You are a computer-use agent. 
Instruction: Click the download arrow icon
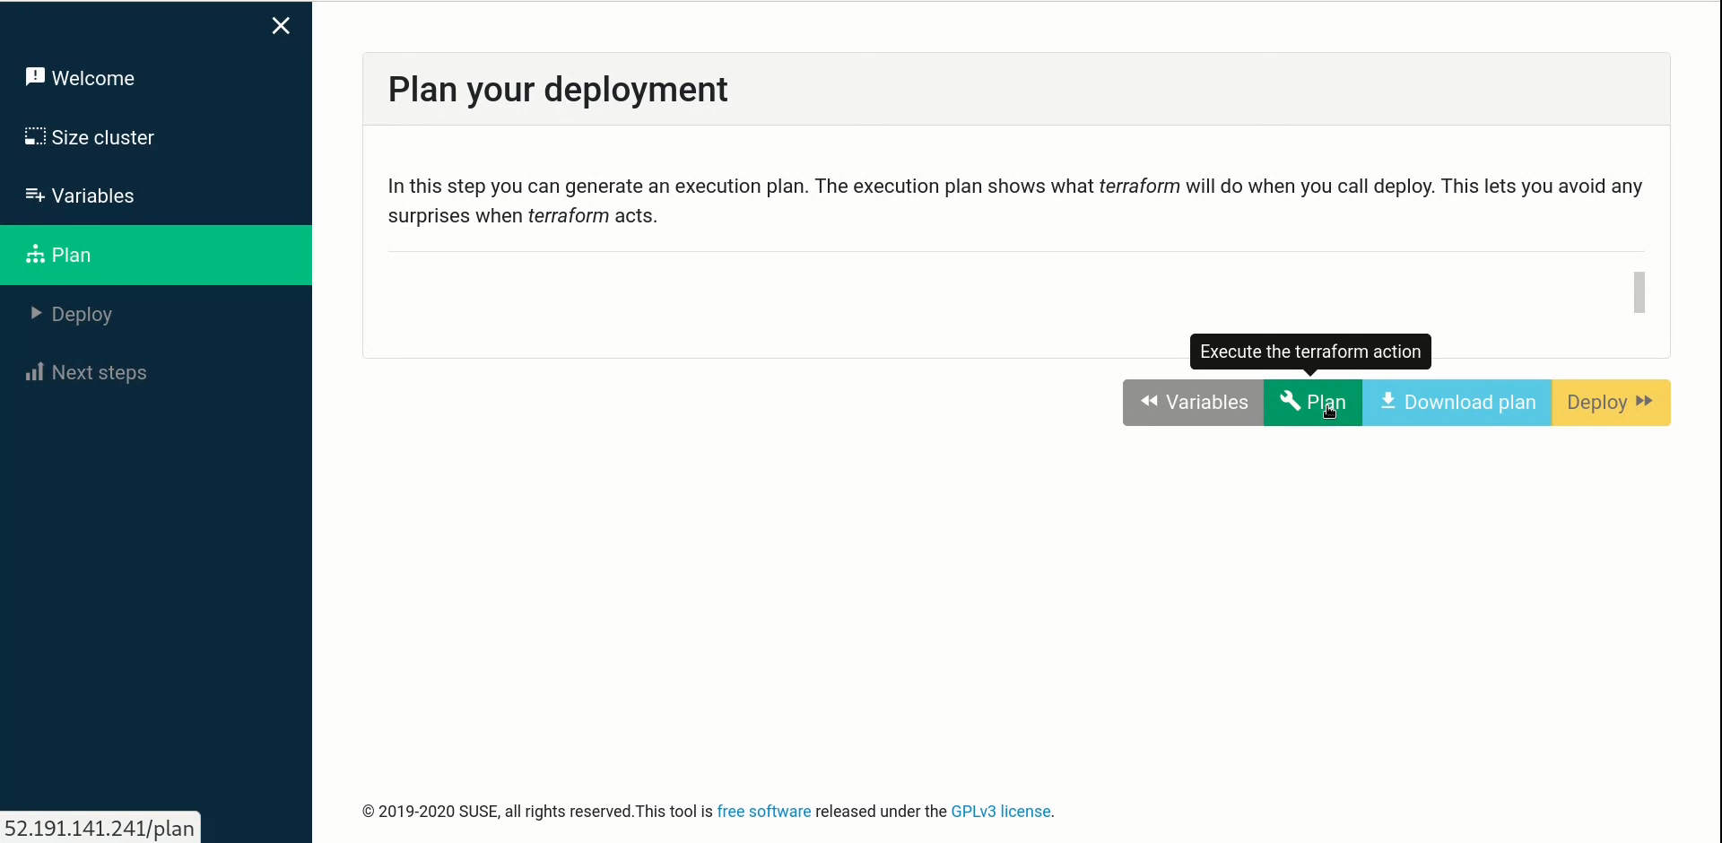coord(1387,401)
